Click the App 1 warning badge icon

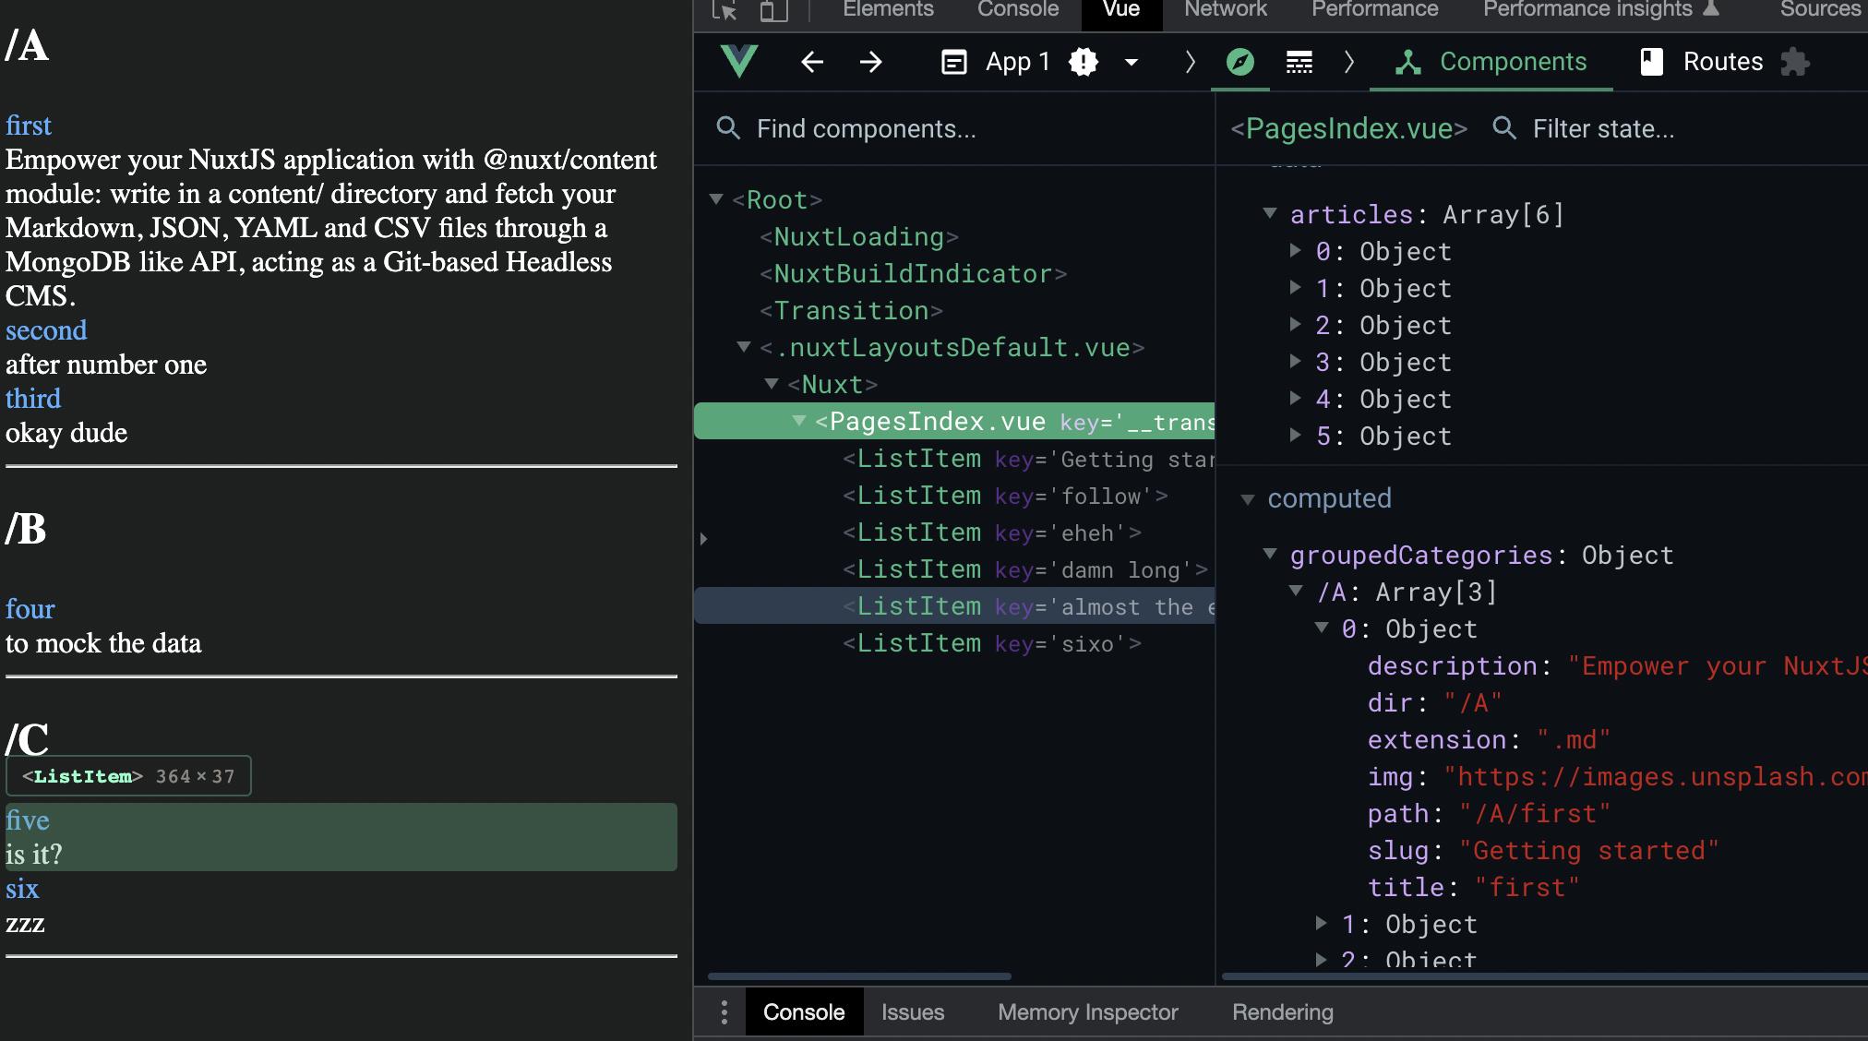1084,62
